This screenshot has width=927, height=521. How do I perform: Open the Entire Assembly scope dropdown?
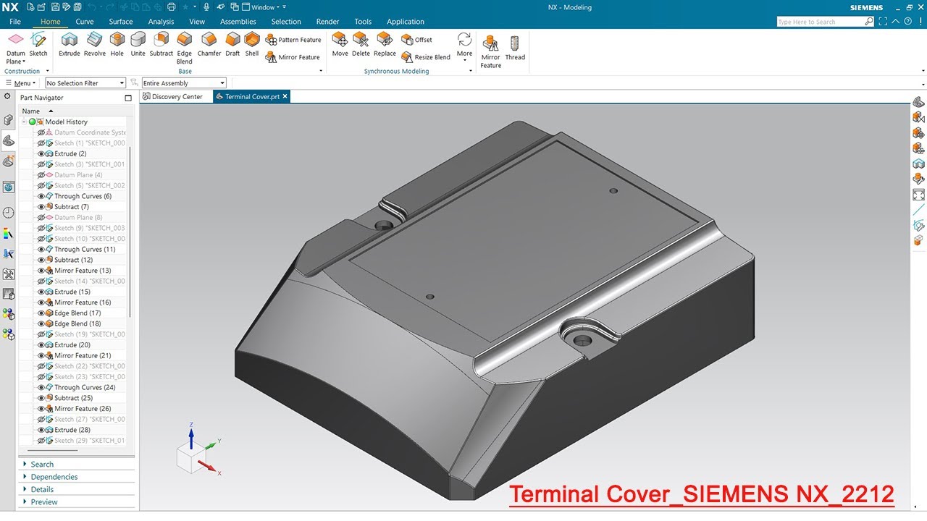(x=184, y=83)
